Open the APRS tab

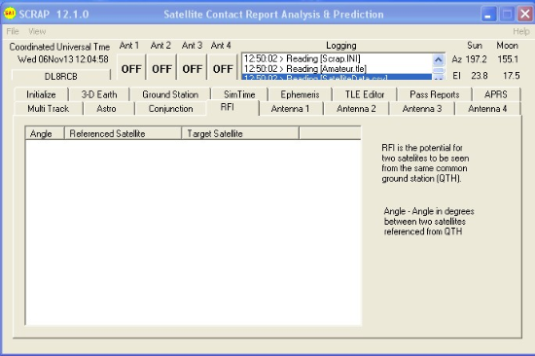[496, 94]
